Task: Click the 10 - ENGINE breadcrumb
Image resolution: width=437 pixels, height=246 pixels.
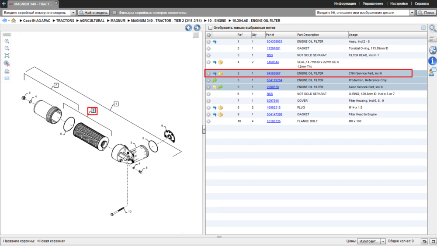Action: 217,21
